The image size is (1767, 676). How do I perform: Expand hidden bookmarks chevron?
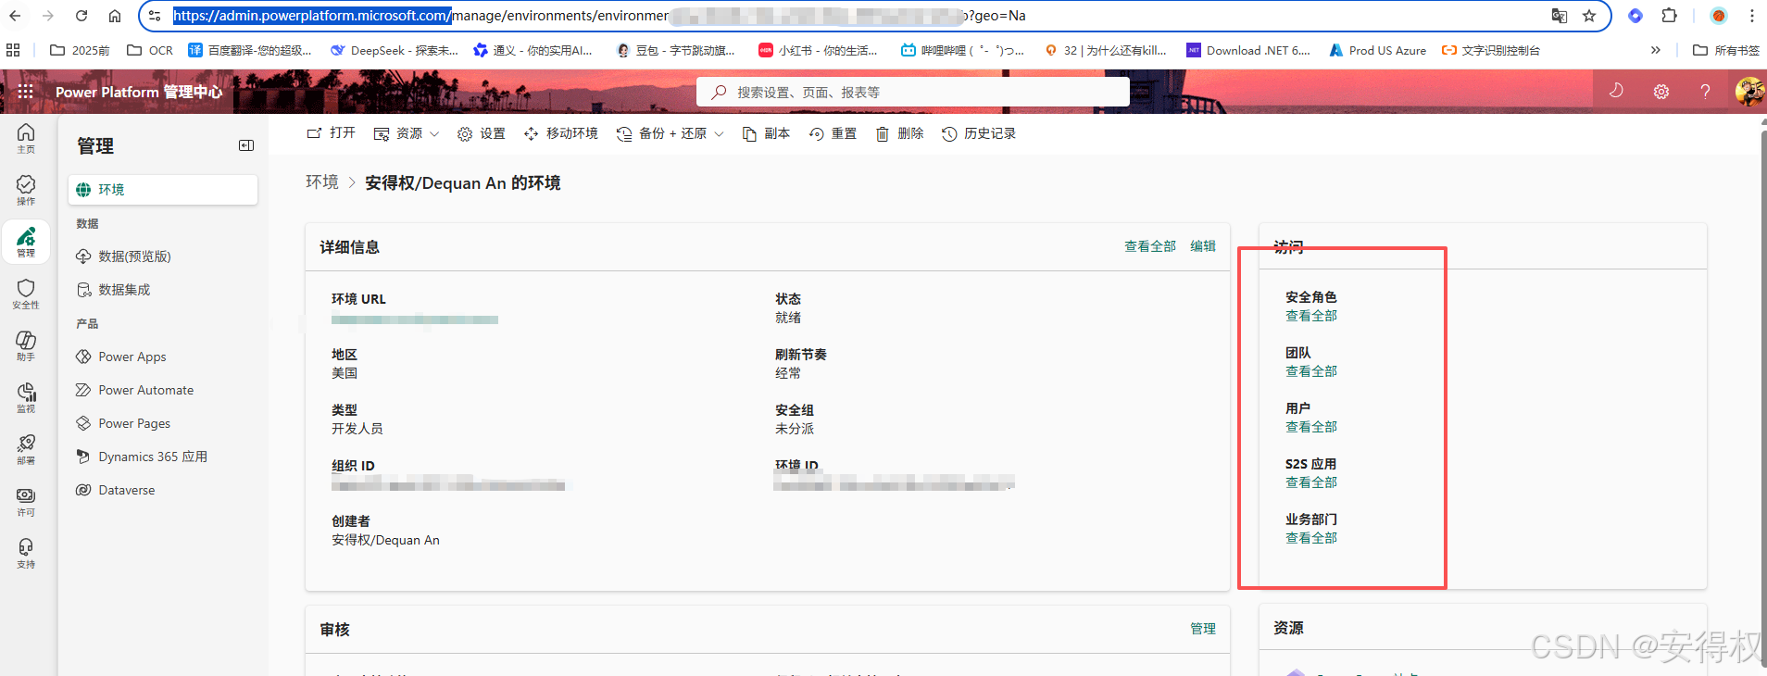tap(1656, 50)
